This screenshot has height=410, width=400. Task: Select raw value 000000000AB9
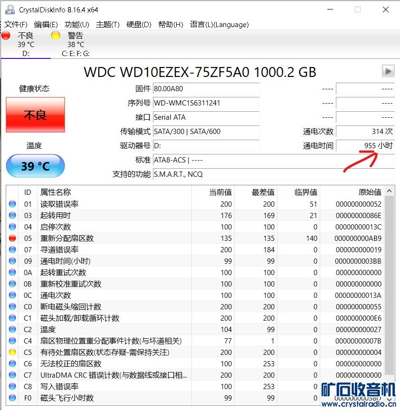[358, 238]
